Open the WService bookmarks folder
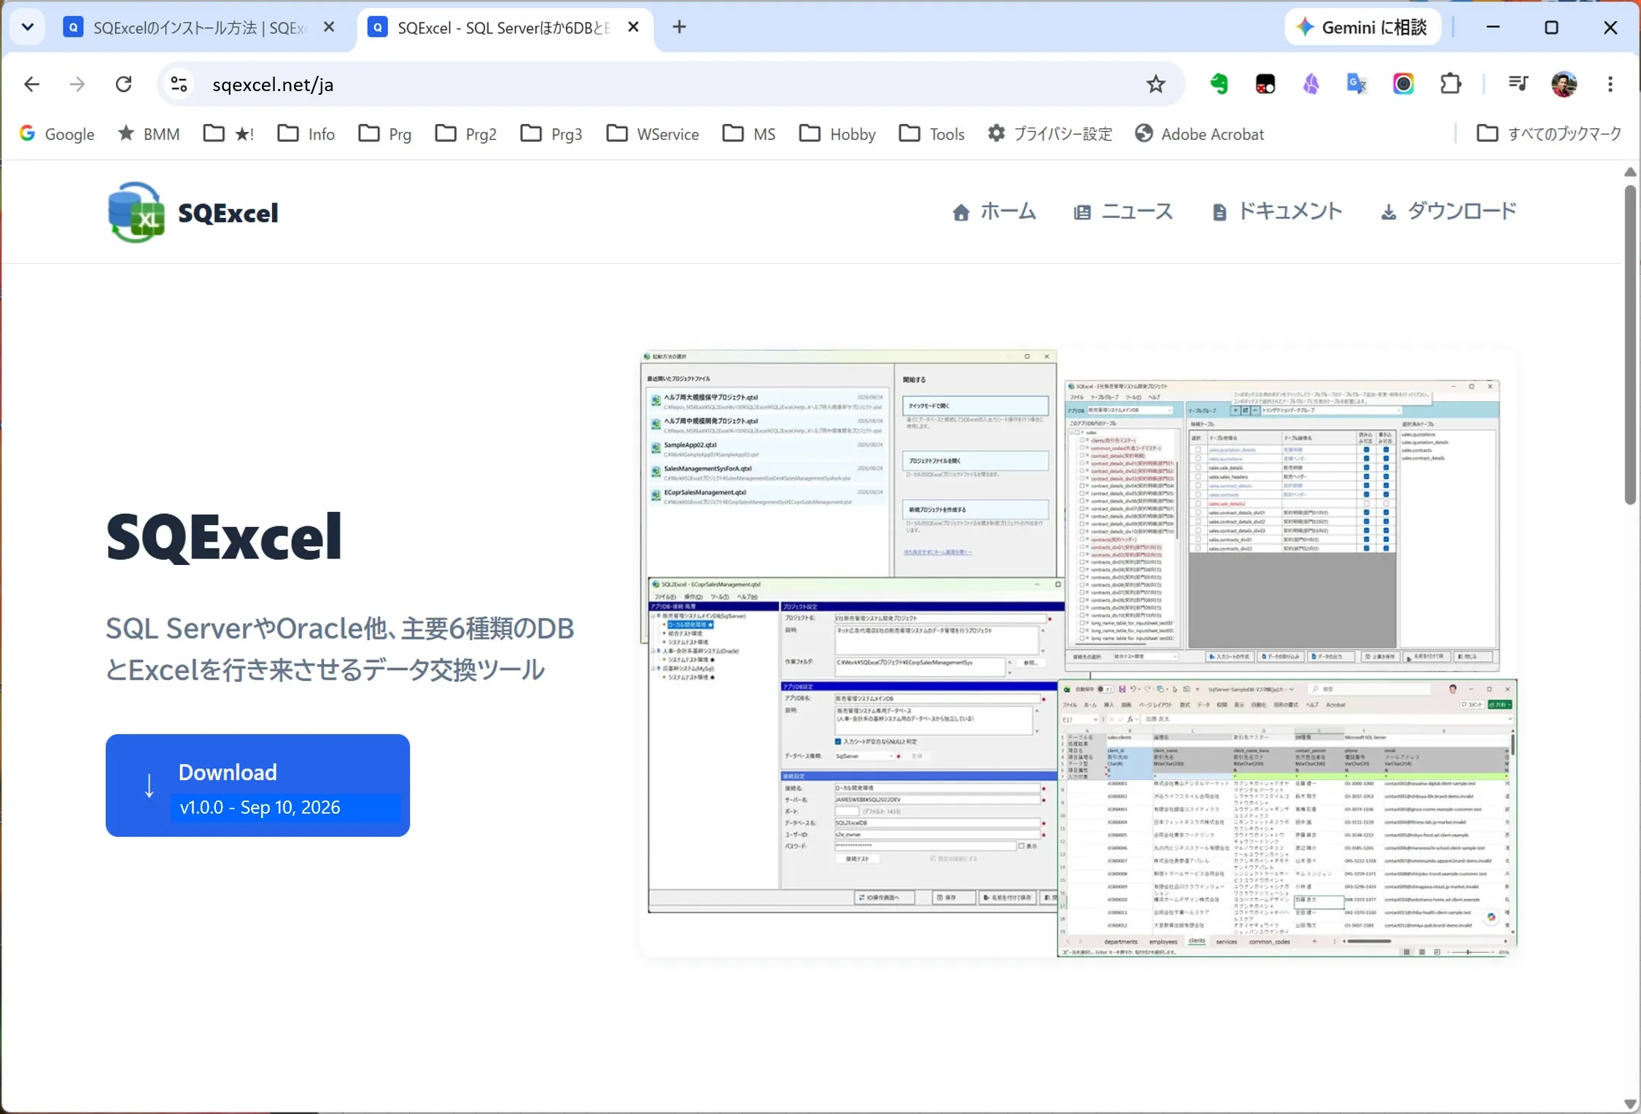Image resolution: width=1641 pixels, height=1114 pixels. [x=653, y=134]
